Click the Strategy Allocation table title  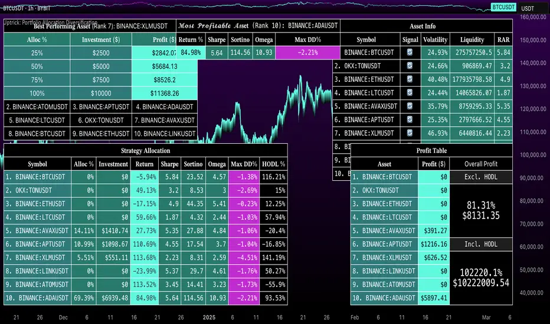[x=146, y=151]
